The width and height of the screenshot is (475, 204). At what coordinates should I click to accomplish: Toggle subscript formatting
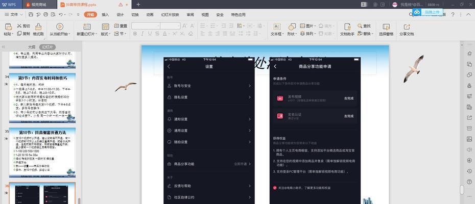(x=182, y=34)
